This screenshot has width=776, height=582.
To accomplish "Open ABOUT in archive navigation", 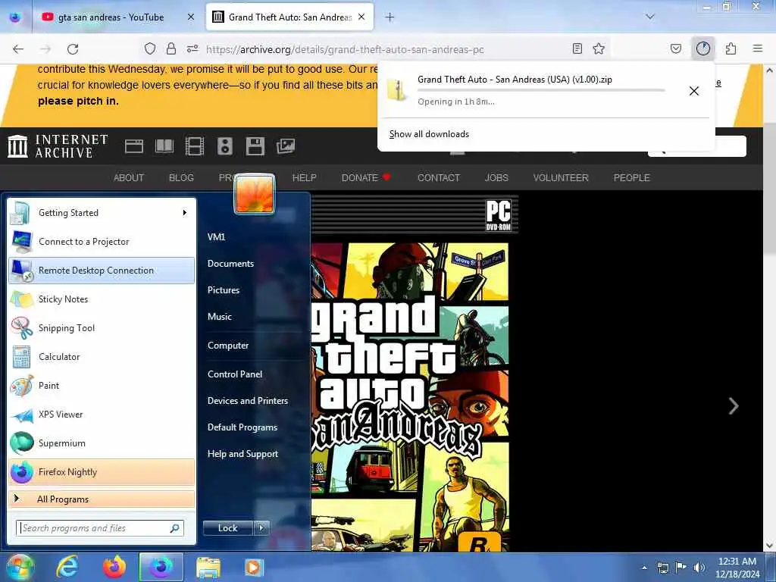I will coord(129,177).
